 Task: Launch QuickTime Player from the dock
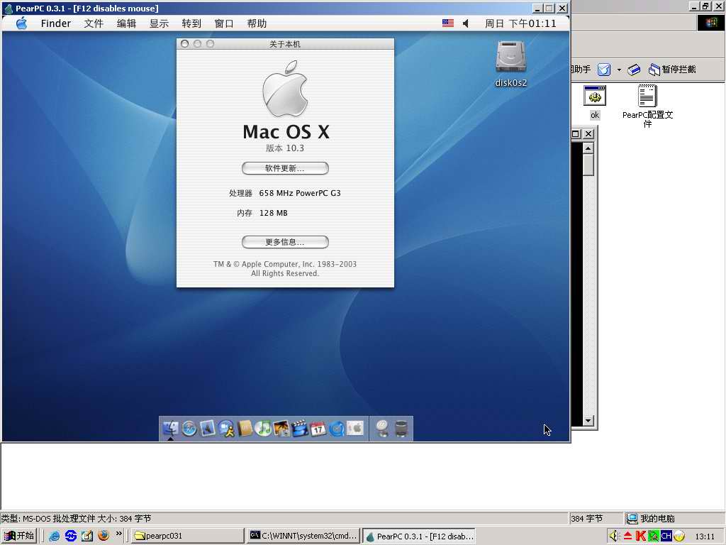tap(337, 429)
